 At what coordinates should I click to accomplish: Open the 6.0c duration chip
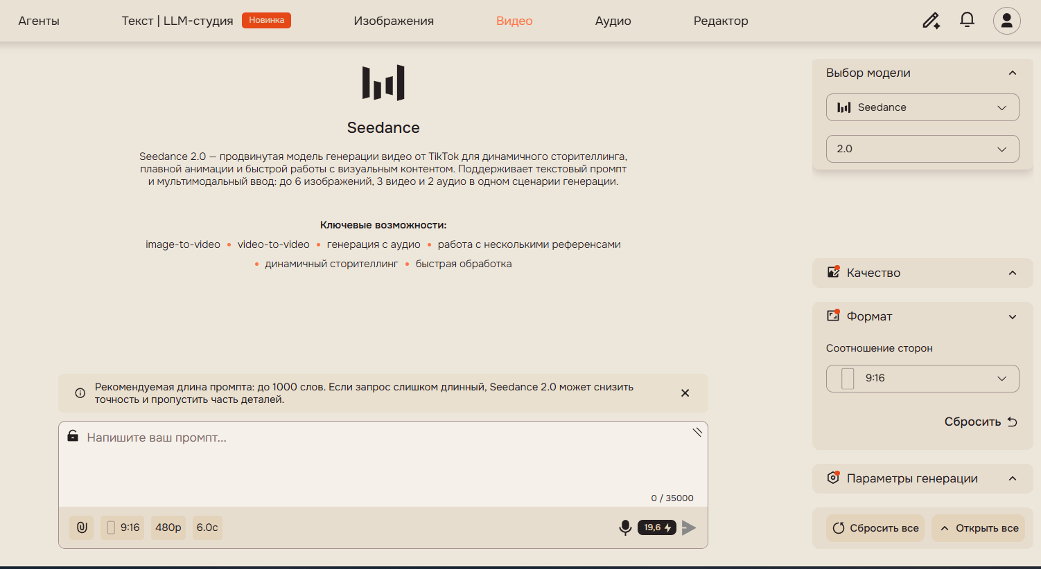click(x=207, y=527)
